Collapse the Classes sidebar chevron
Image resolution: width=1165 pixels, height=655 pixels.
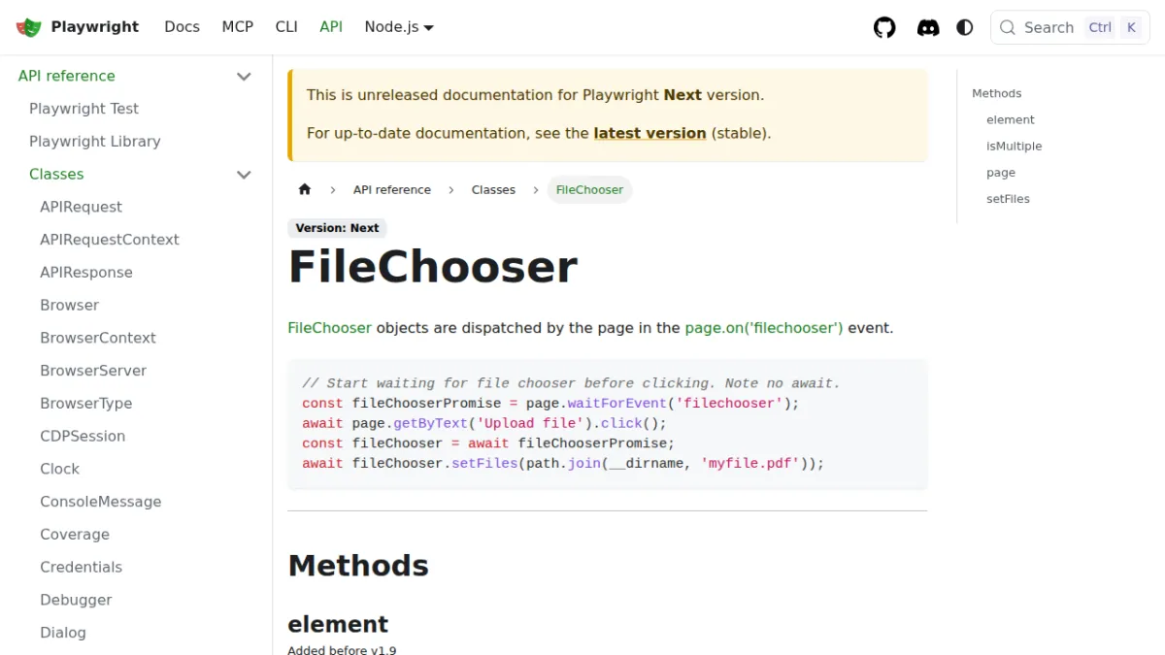point(244,175)
